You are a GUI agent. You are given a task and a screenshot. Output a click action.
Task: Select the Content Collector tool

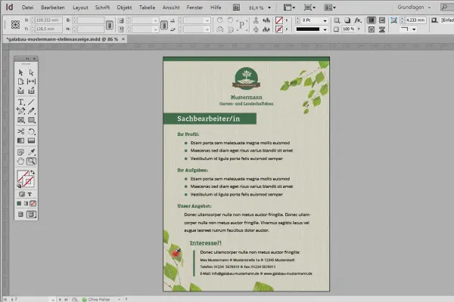click(20, 91)
